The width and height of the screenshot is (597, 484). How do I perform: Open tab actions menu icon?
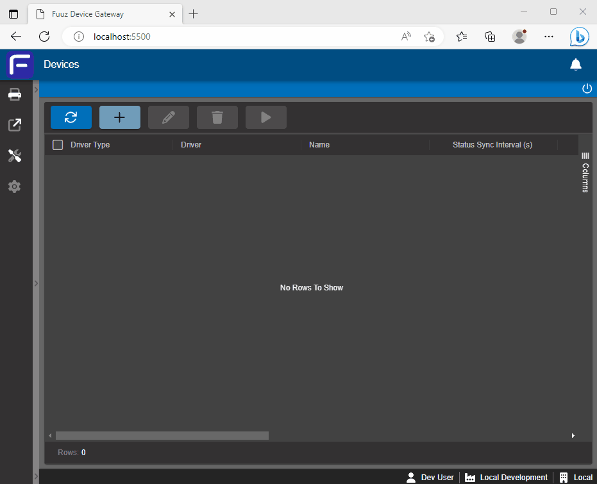[x=13, y=14]
